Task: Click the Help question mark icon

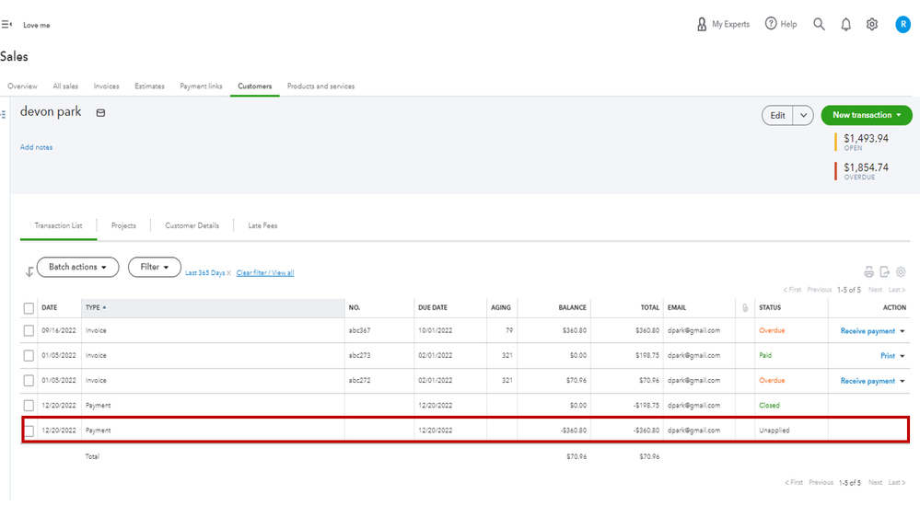Action: coord(771,24)
